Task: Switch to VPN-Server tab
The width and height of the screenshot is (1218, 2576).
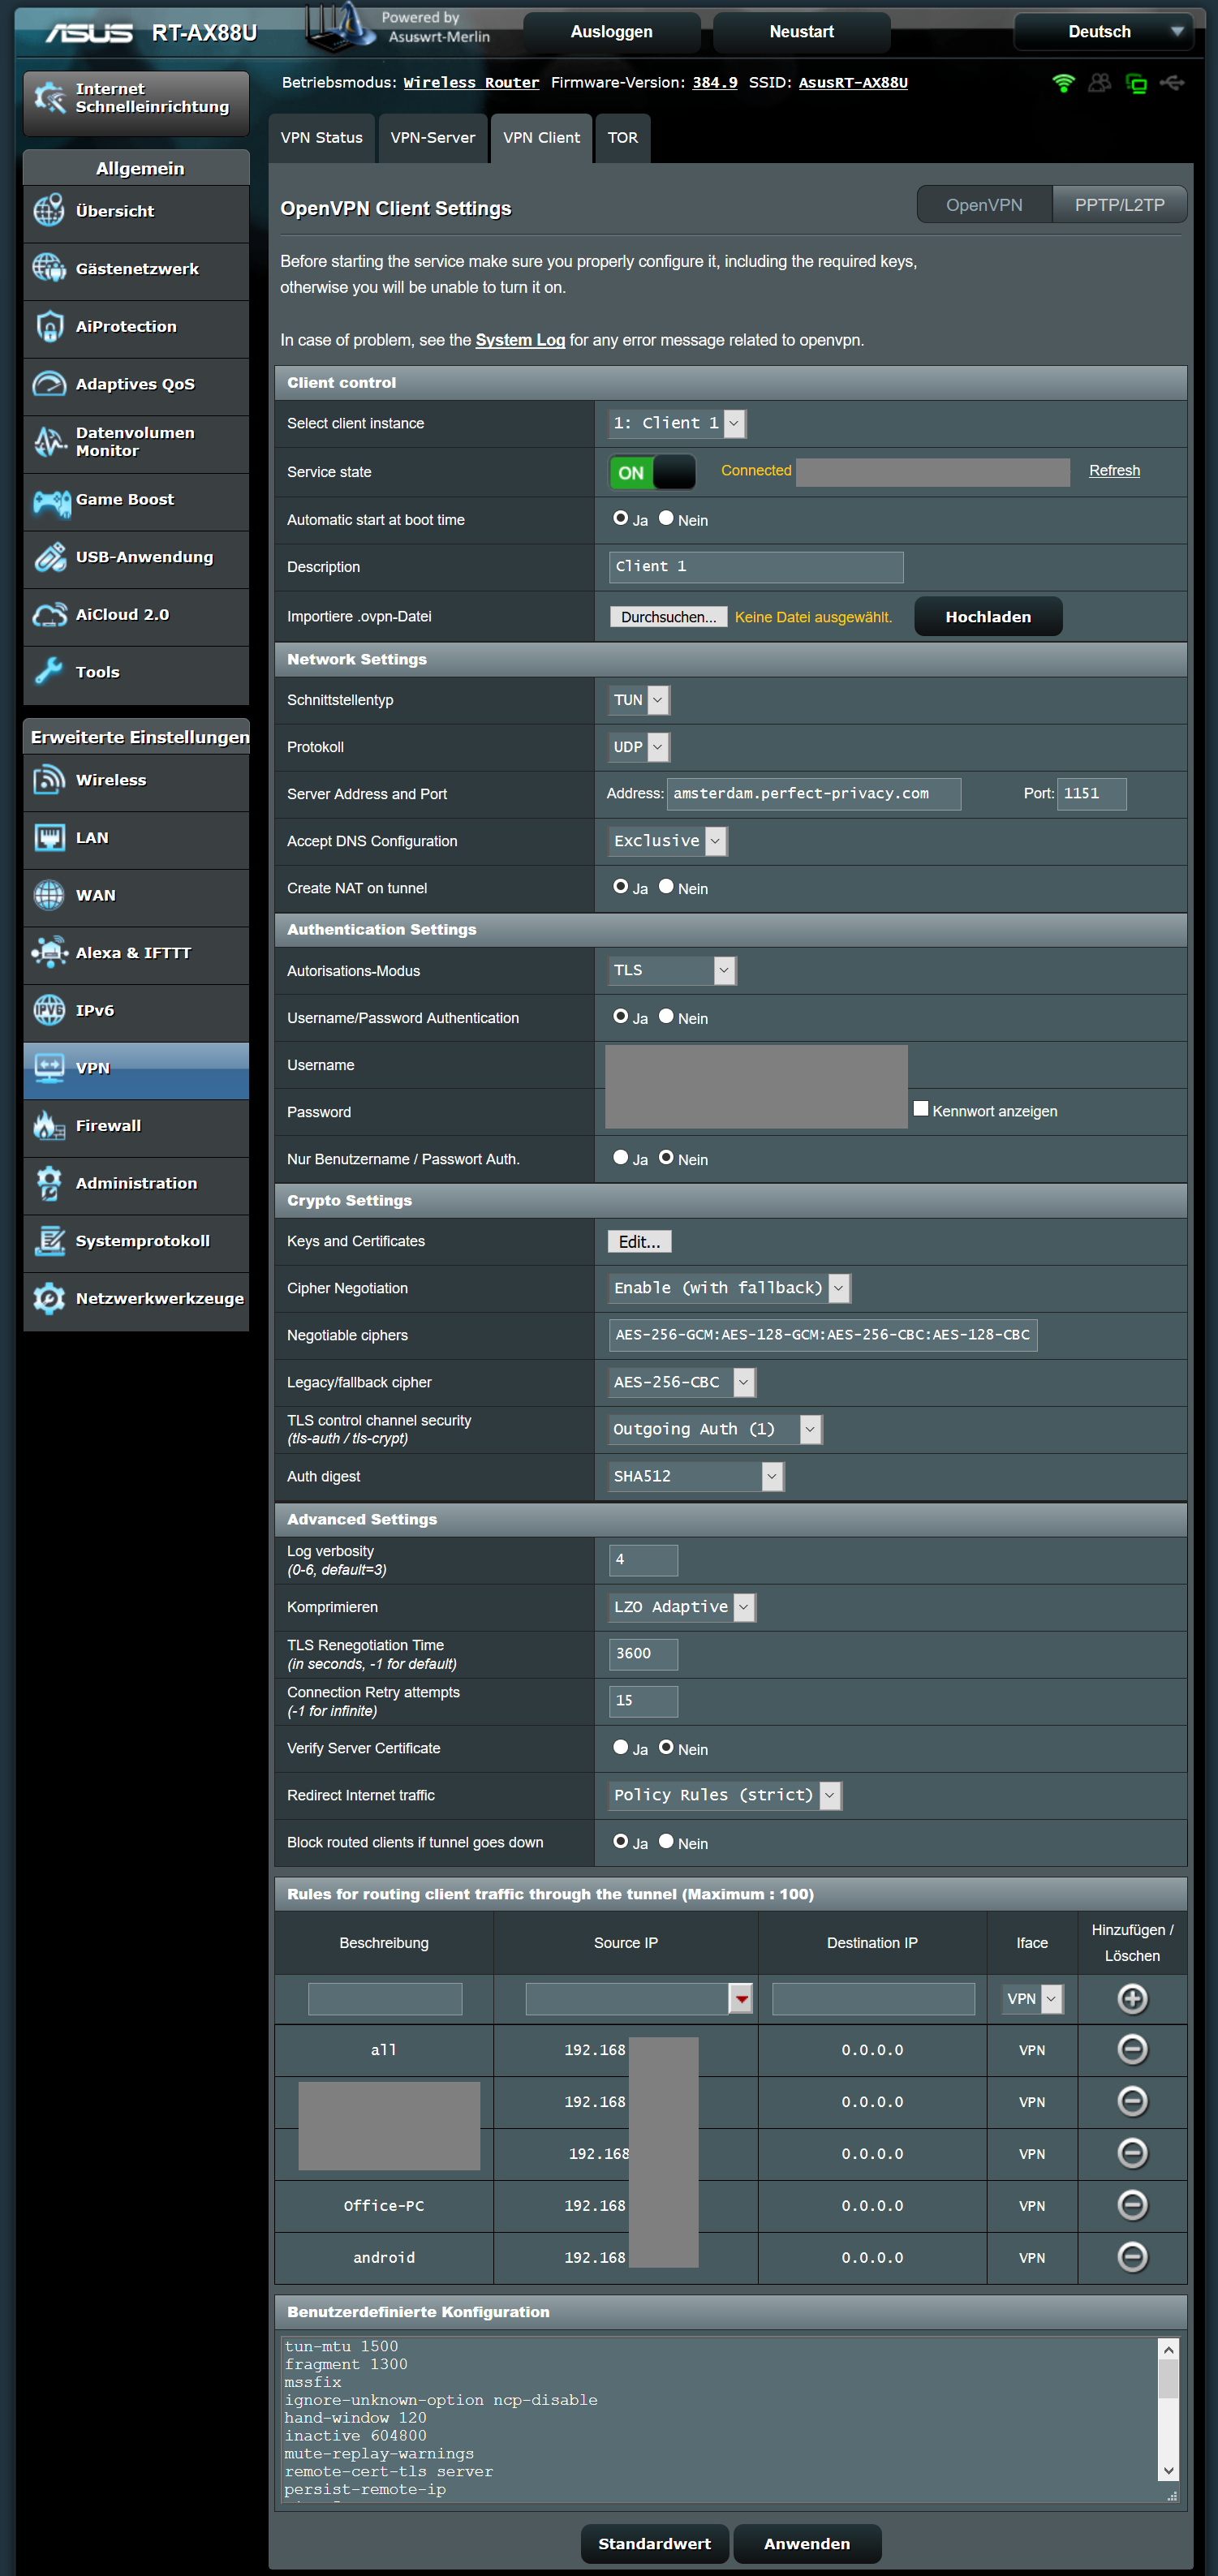Action: [x=432, y=138]
